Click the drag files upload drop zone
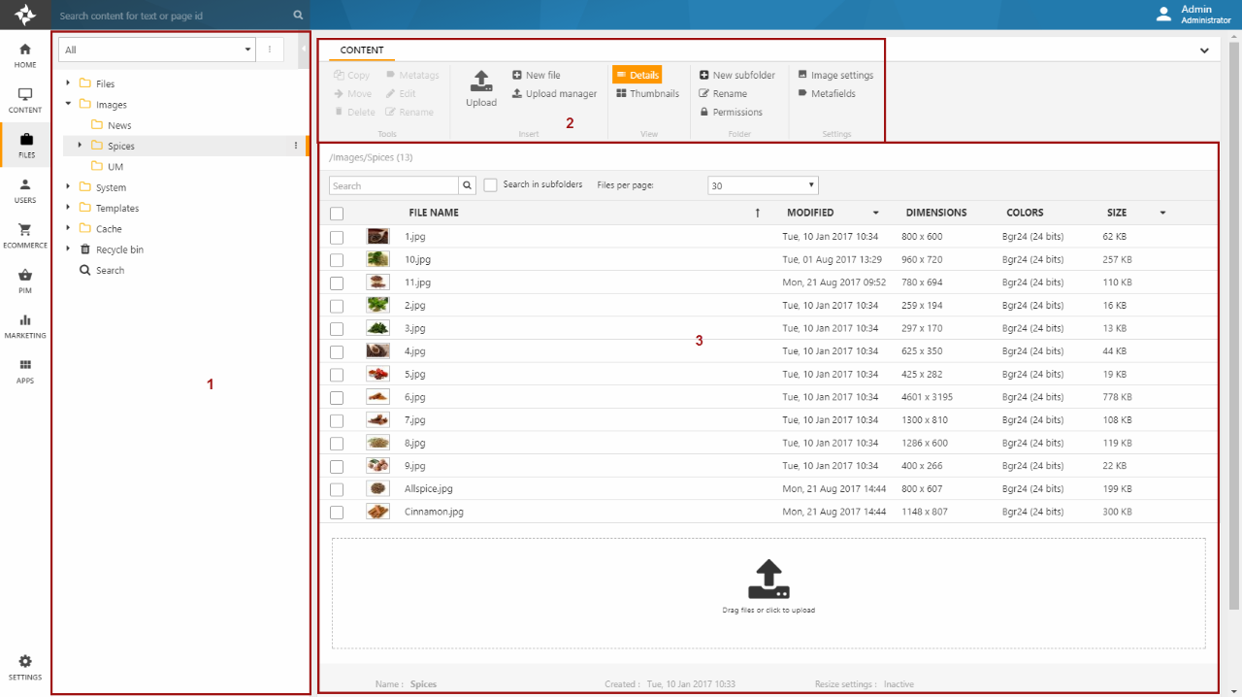The image size is (1242, 697). click(x=768, y=593)
